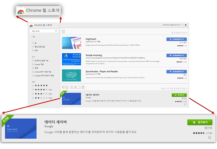Screen dimensions: 217x149
Task: Open the OrgChart5 app thumbnail
Action: coord(71,43)
